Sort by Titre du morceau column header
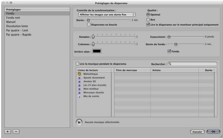Screen dimensions: 223x139 click(132, 70)
